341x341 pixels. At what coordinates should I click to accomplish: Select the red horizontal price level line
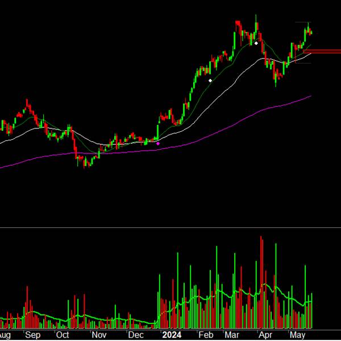click(322, 52)
